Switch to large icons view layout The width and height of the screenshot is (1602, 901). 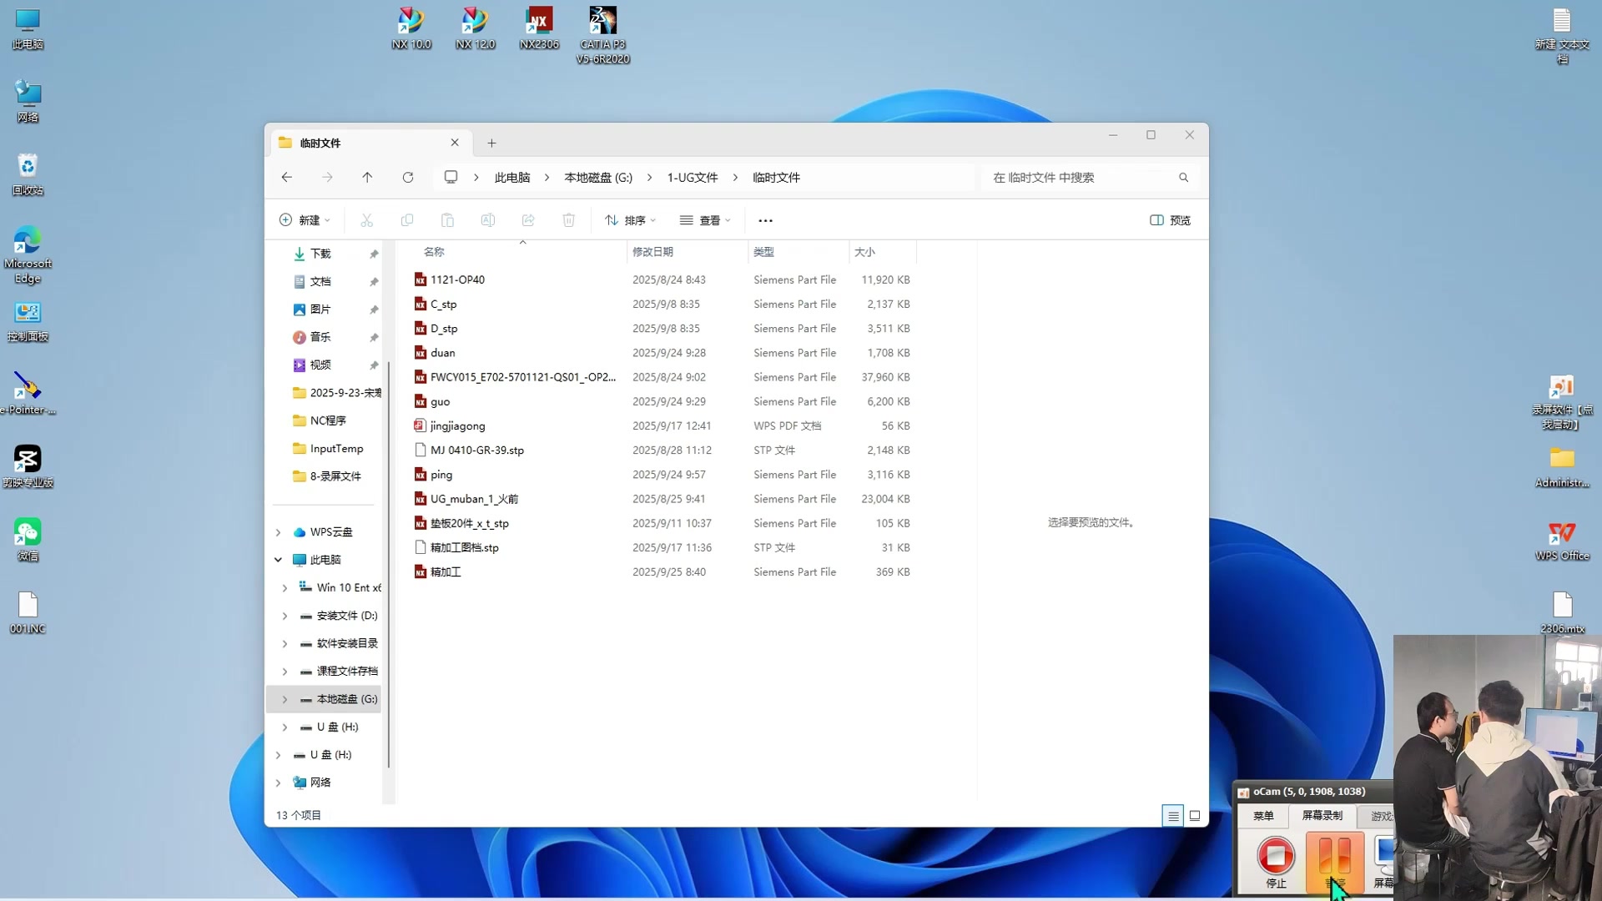pyautogui.click(x=1195, y=816)
